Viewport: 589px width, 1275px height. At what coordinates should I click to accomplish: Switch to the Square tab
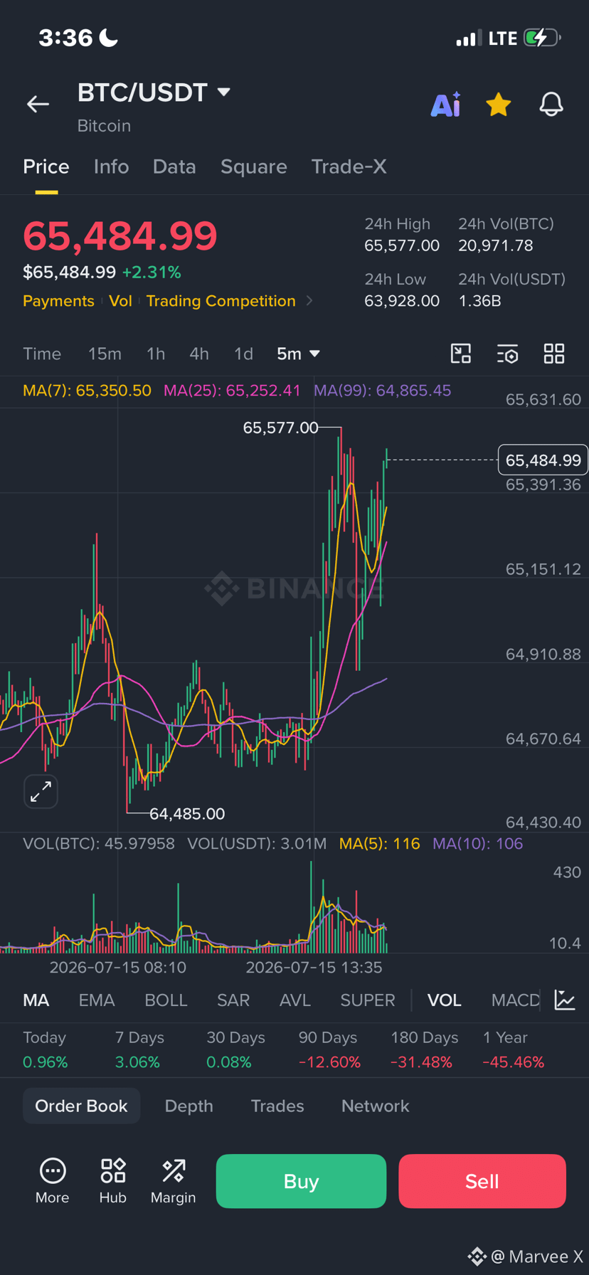pyautogui.click(x=254, y=166)
